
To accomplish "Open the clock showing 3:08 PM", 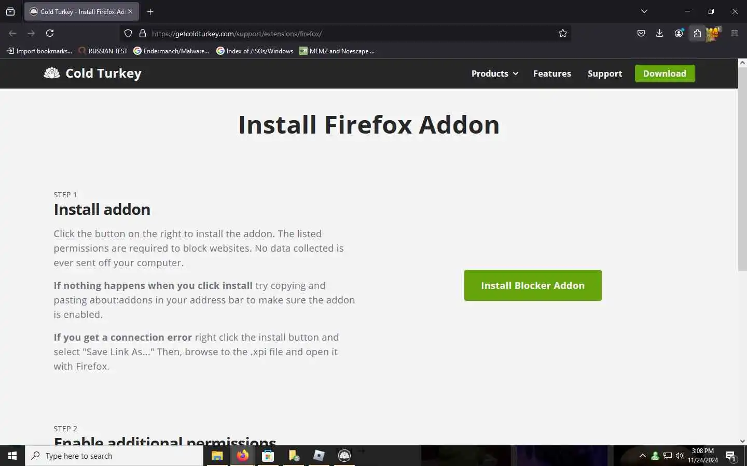I will (703, 456).
